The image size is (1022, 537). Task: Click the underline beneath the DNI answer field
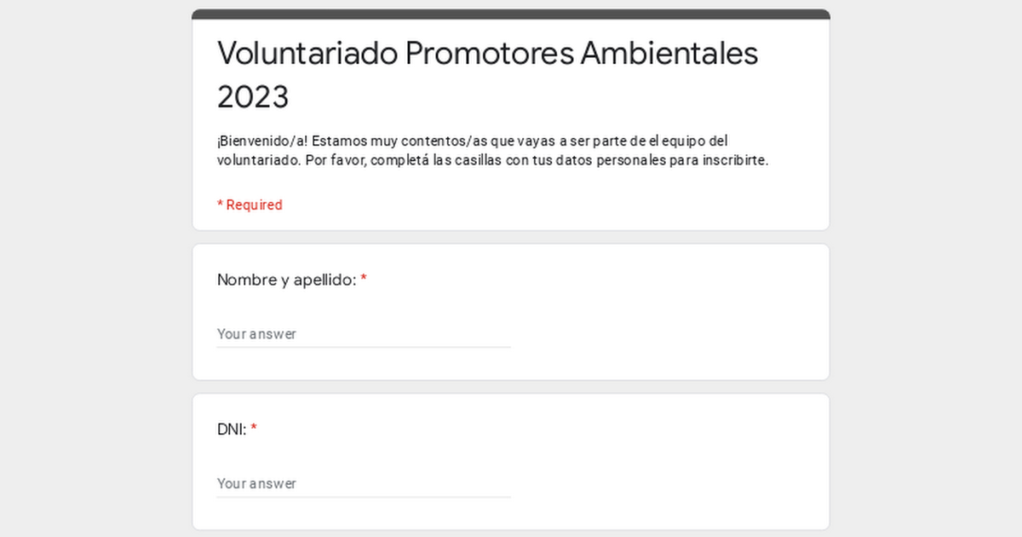pos(363,497)
